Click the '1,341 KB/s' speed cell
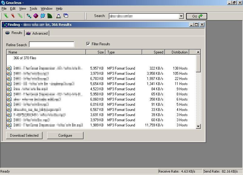The height and width of the screenshot is (175, 243). pyautogui.click(x=155, y=84)
